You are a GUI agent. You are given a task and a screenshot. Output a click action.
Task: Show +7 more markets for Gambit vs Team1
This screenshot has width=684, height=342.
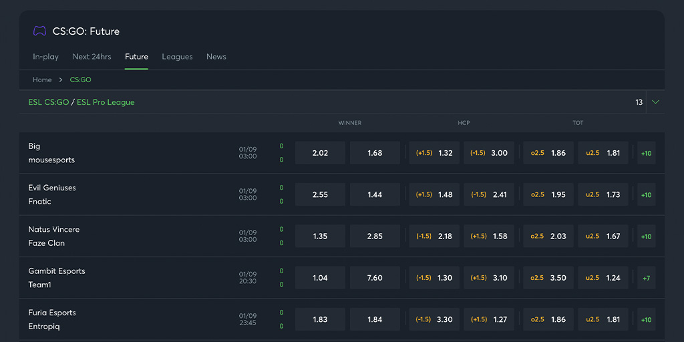pyautogui.click(x=646, y=277)
